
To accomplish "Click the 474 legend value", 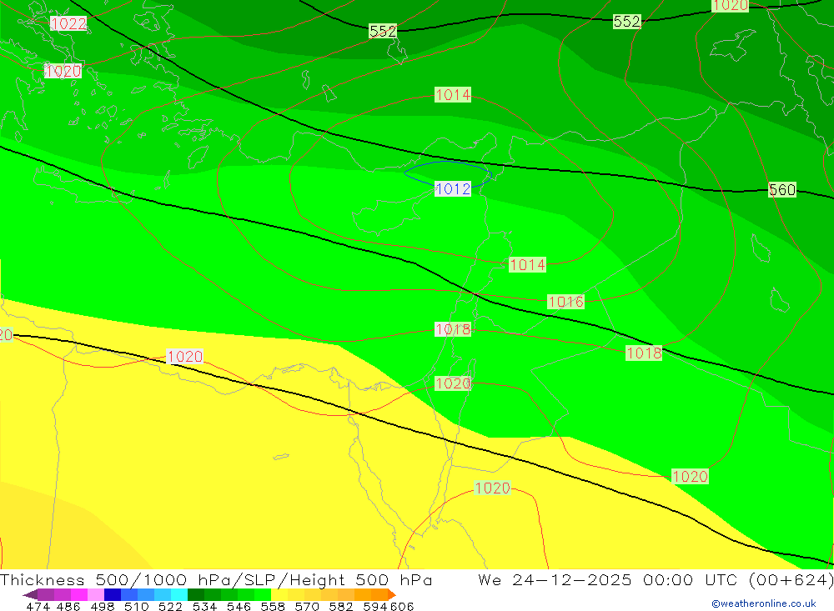I will [x=38, y=607].
